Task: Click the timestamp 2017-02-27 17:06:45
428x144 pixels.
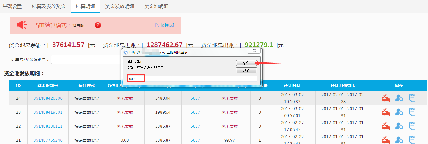Action: [292, 126]
